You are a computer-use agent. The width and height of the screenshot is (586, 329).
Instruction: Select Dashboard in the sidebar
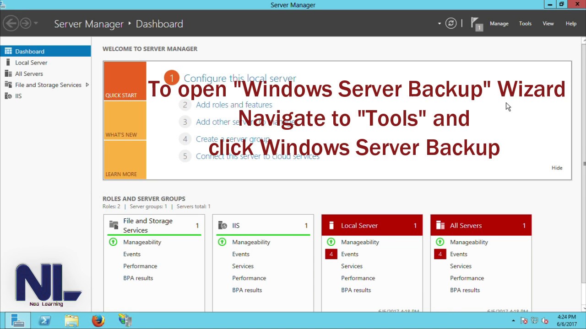pyautogui.click(x=45, y=51)
